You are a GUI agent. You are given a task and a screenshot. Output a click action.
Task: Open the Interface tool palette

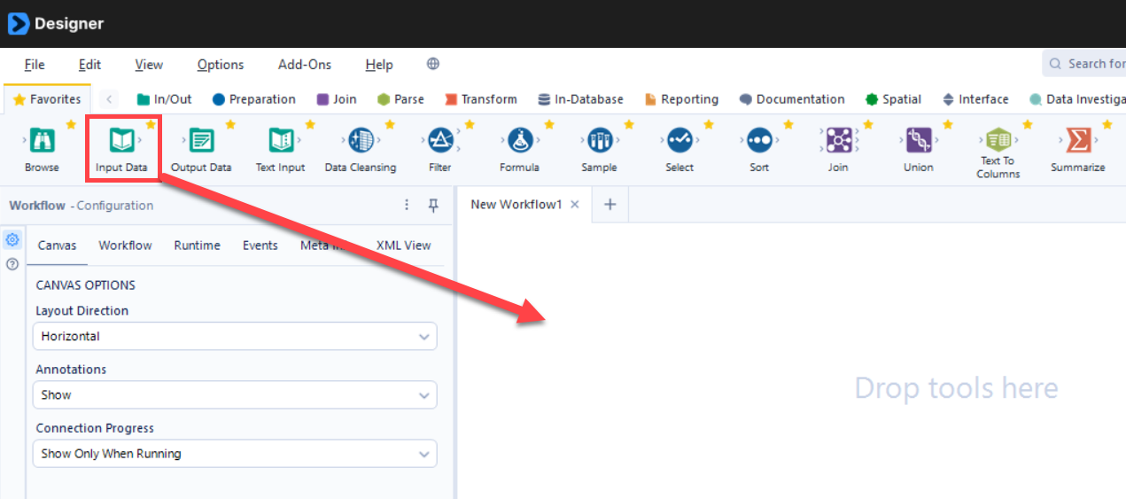(975, 99)
